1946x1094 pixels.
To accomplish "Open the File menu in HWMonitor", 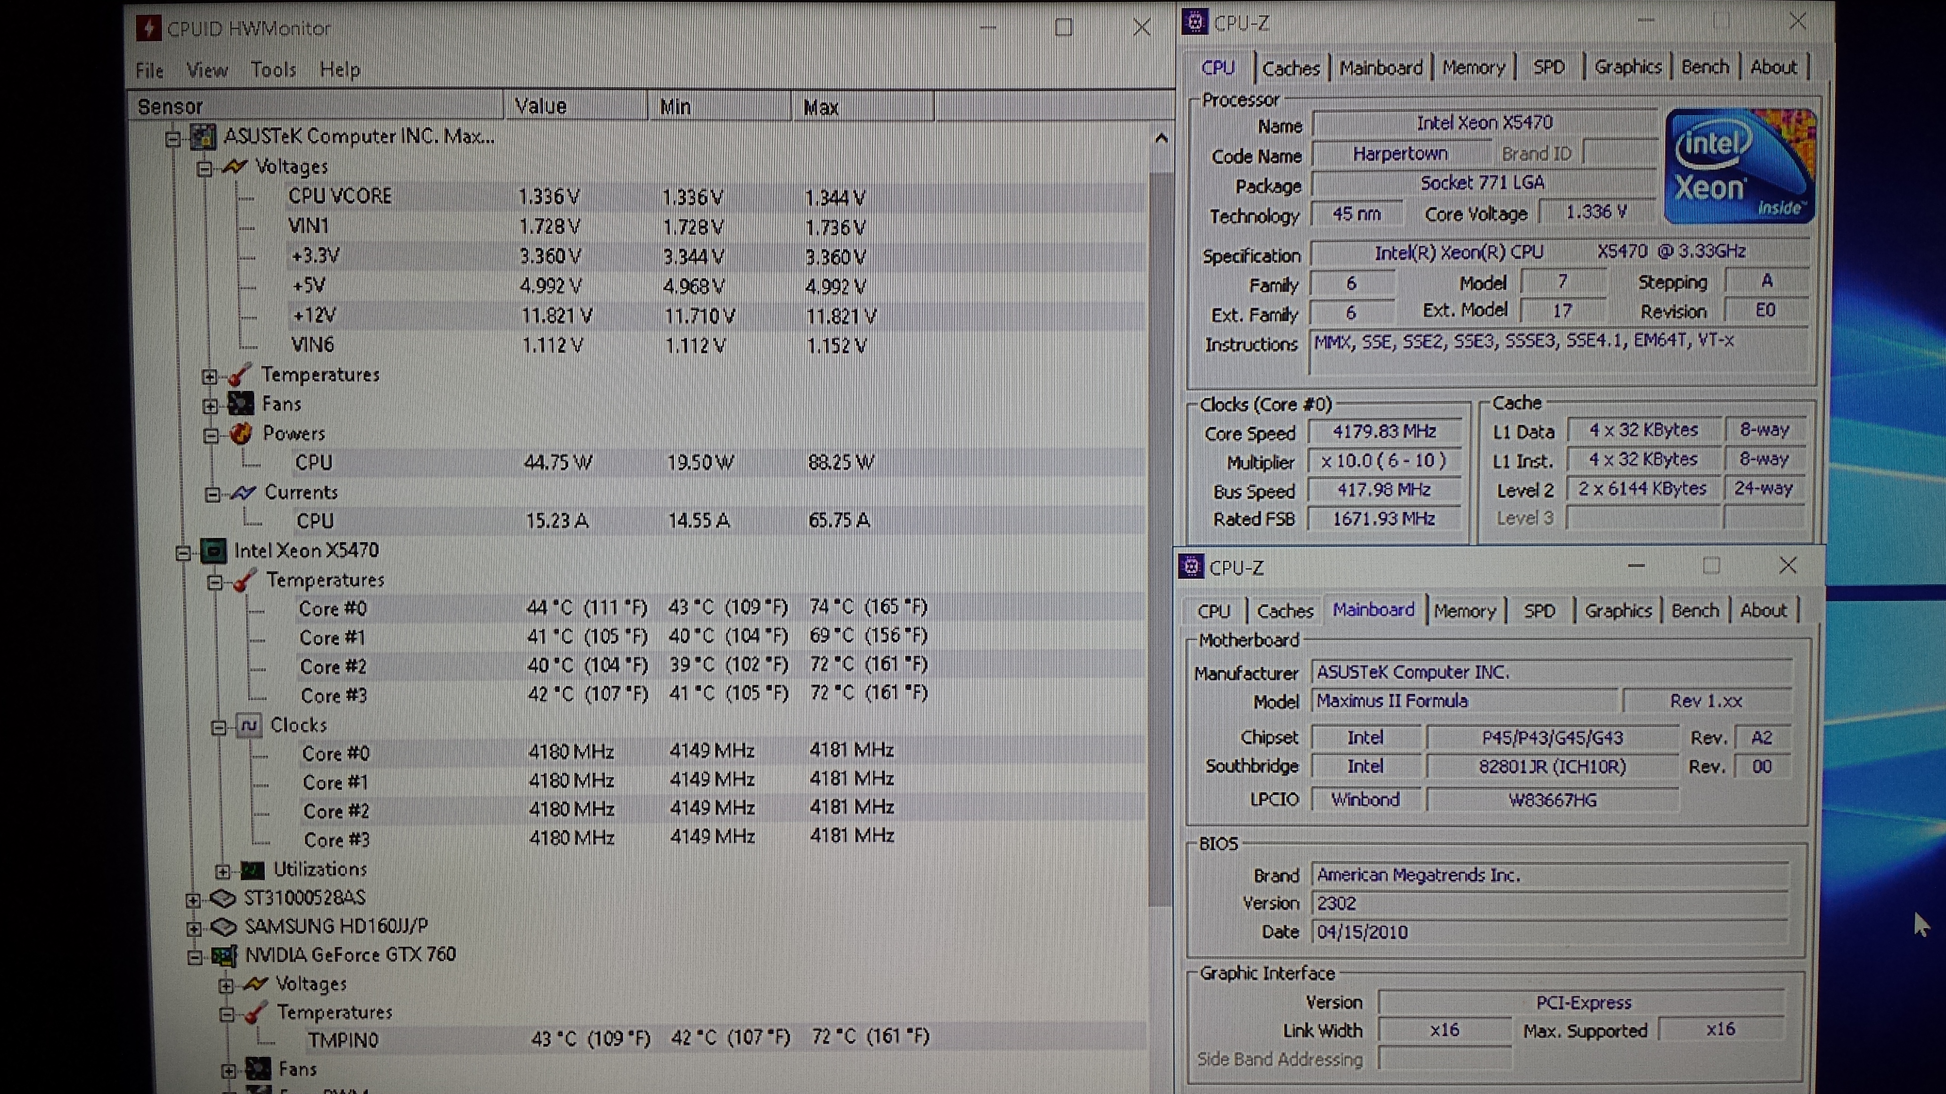I will click(149, 70).
